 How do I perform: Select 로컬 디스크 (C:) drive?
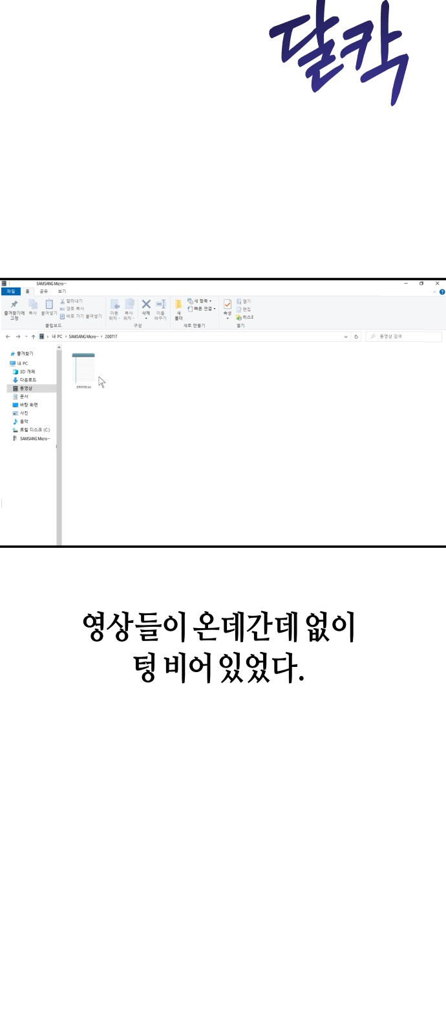pos(31,430)
